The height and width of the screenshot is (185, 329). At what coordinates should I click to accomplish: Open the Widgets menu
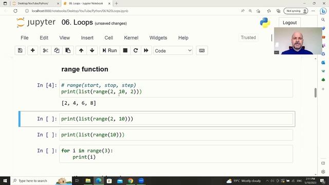coord(158,38)
